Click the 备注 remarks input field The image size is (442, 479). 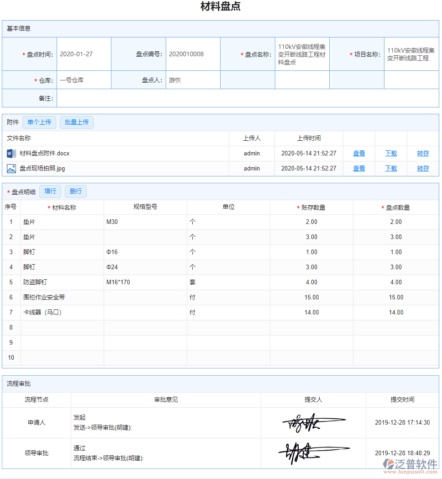tap(247, 98)
